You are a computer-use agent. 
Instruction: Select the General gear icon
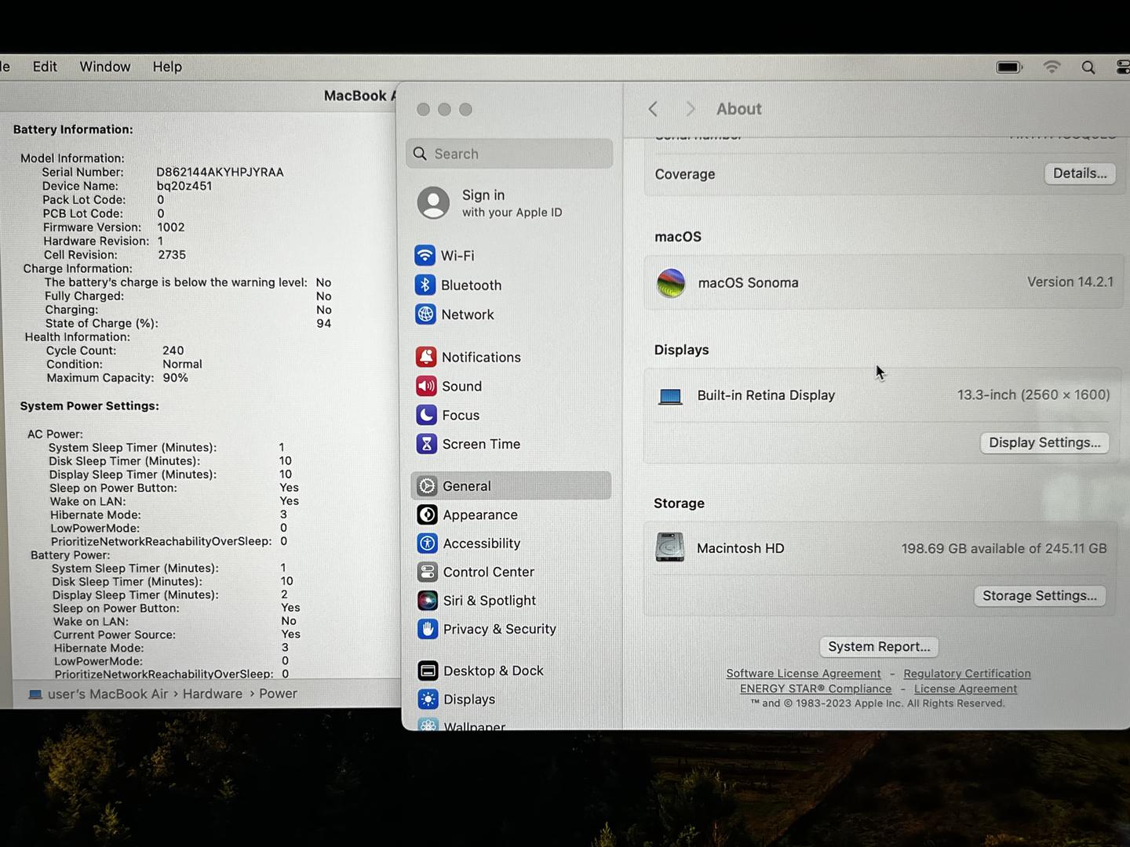pyautogui.click(x=427, y=486)
